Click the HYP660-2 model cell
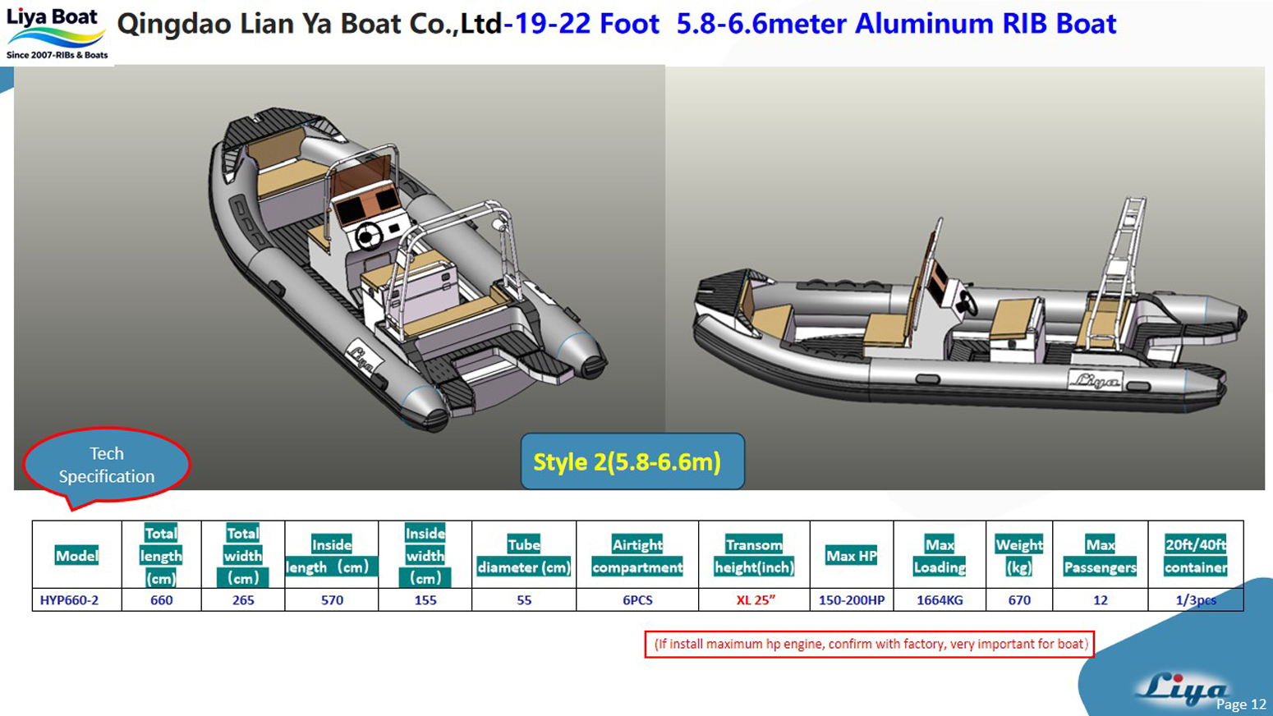The width and height of the screenshot is (1273, 716). click(x=70, y=600)
